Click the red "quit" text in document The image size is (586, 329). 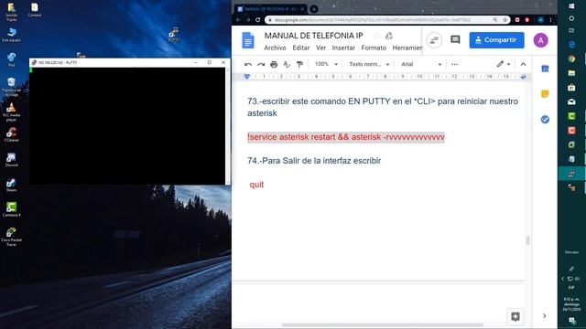tap(256, 185)
